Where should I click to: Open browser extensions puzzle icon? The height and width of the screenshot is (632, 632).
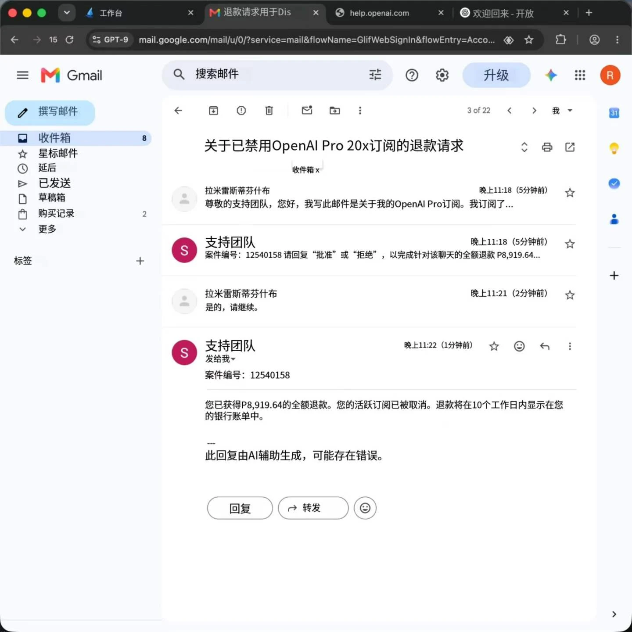click(560, 40)
